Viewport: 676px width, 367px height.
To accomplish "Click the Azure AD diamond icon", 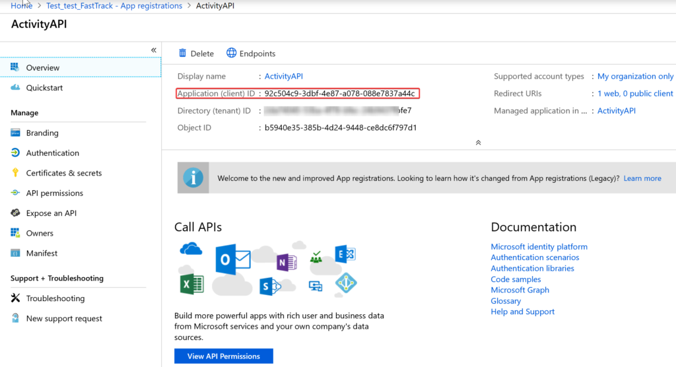I will pos(346,283).
